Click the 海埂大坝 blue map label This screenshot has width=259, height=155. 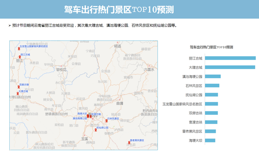pos(82,114)
